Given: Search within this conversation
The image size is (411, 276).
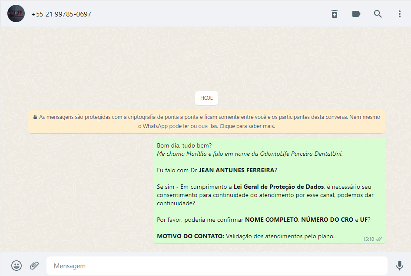Looking at the screenshot, I should [378, 14].
